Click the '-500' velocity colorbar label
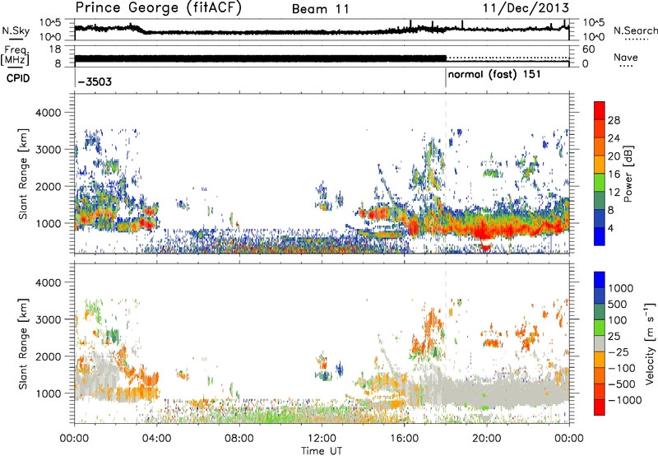 622,384
